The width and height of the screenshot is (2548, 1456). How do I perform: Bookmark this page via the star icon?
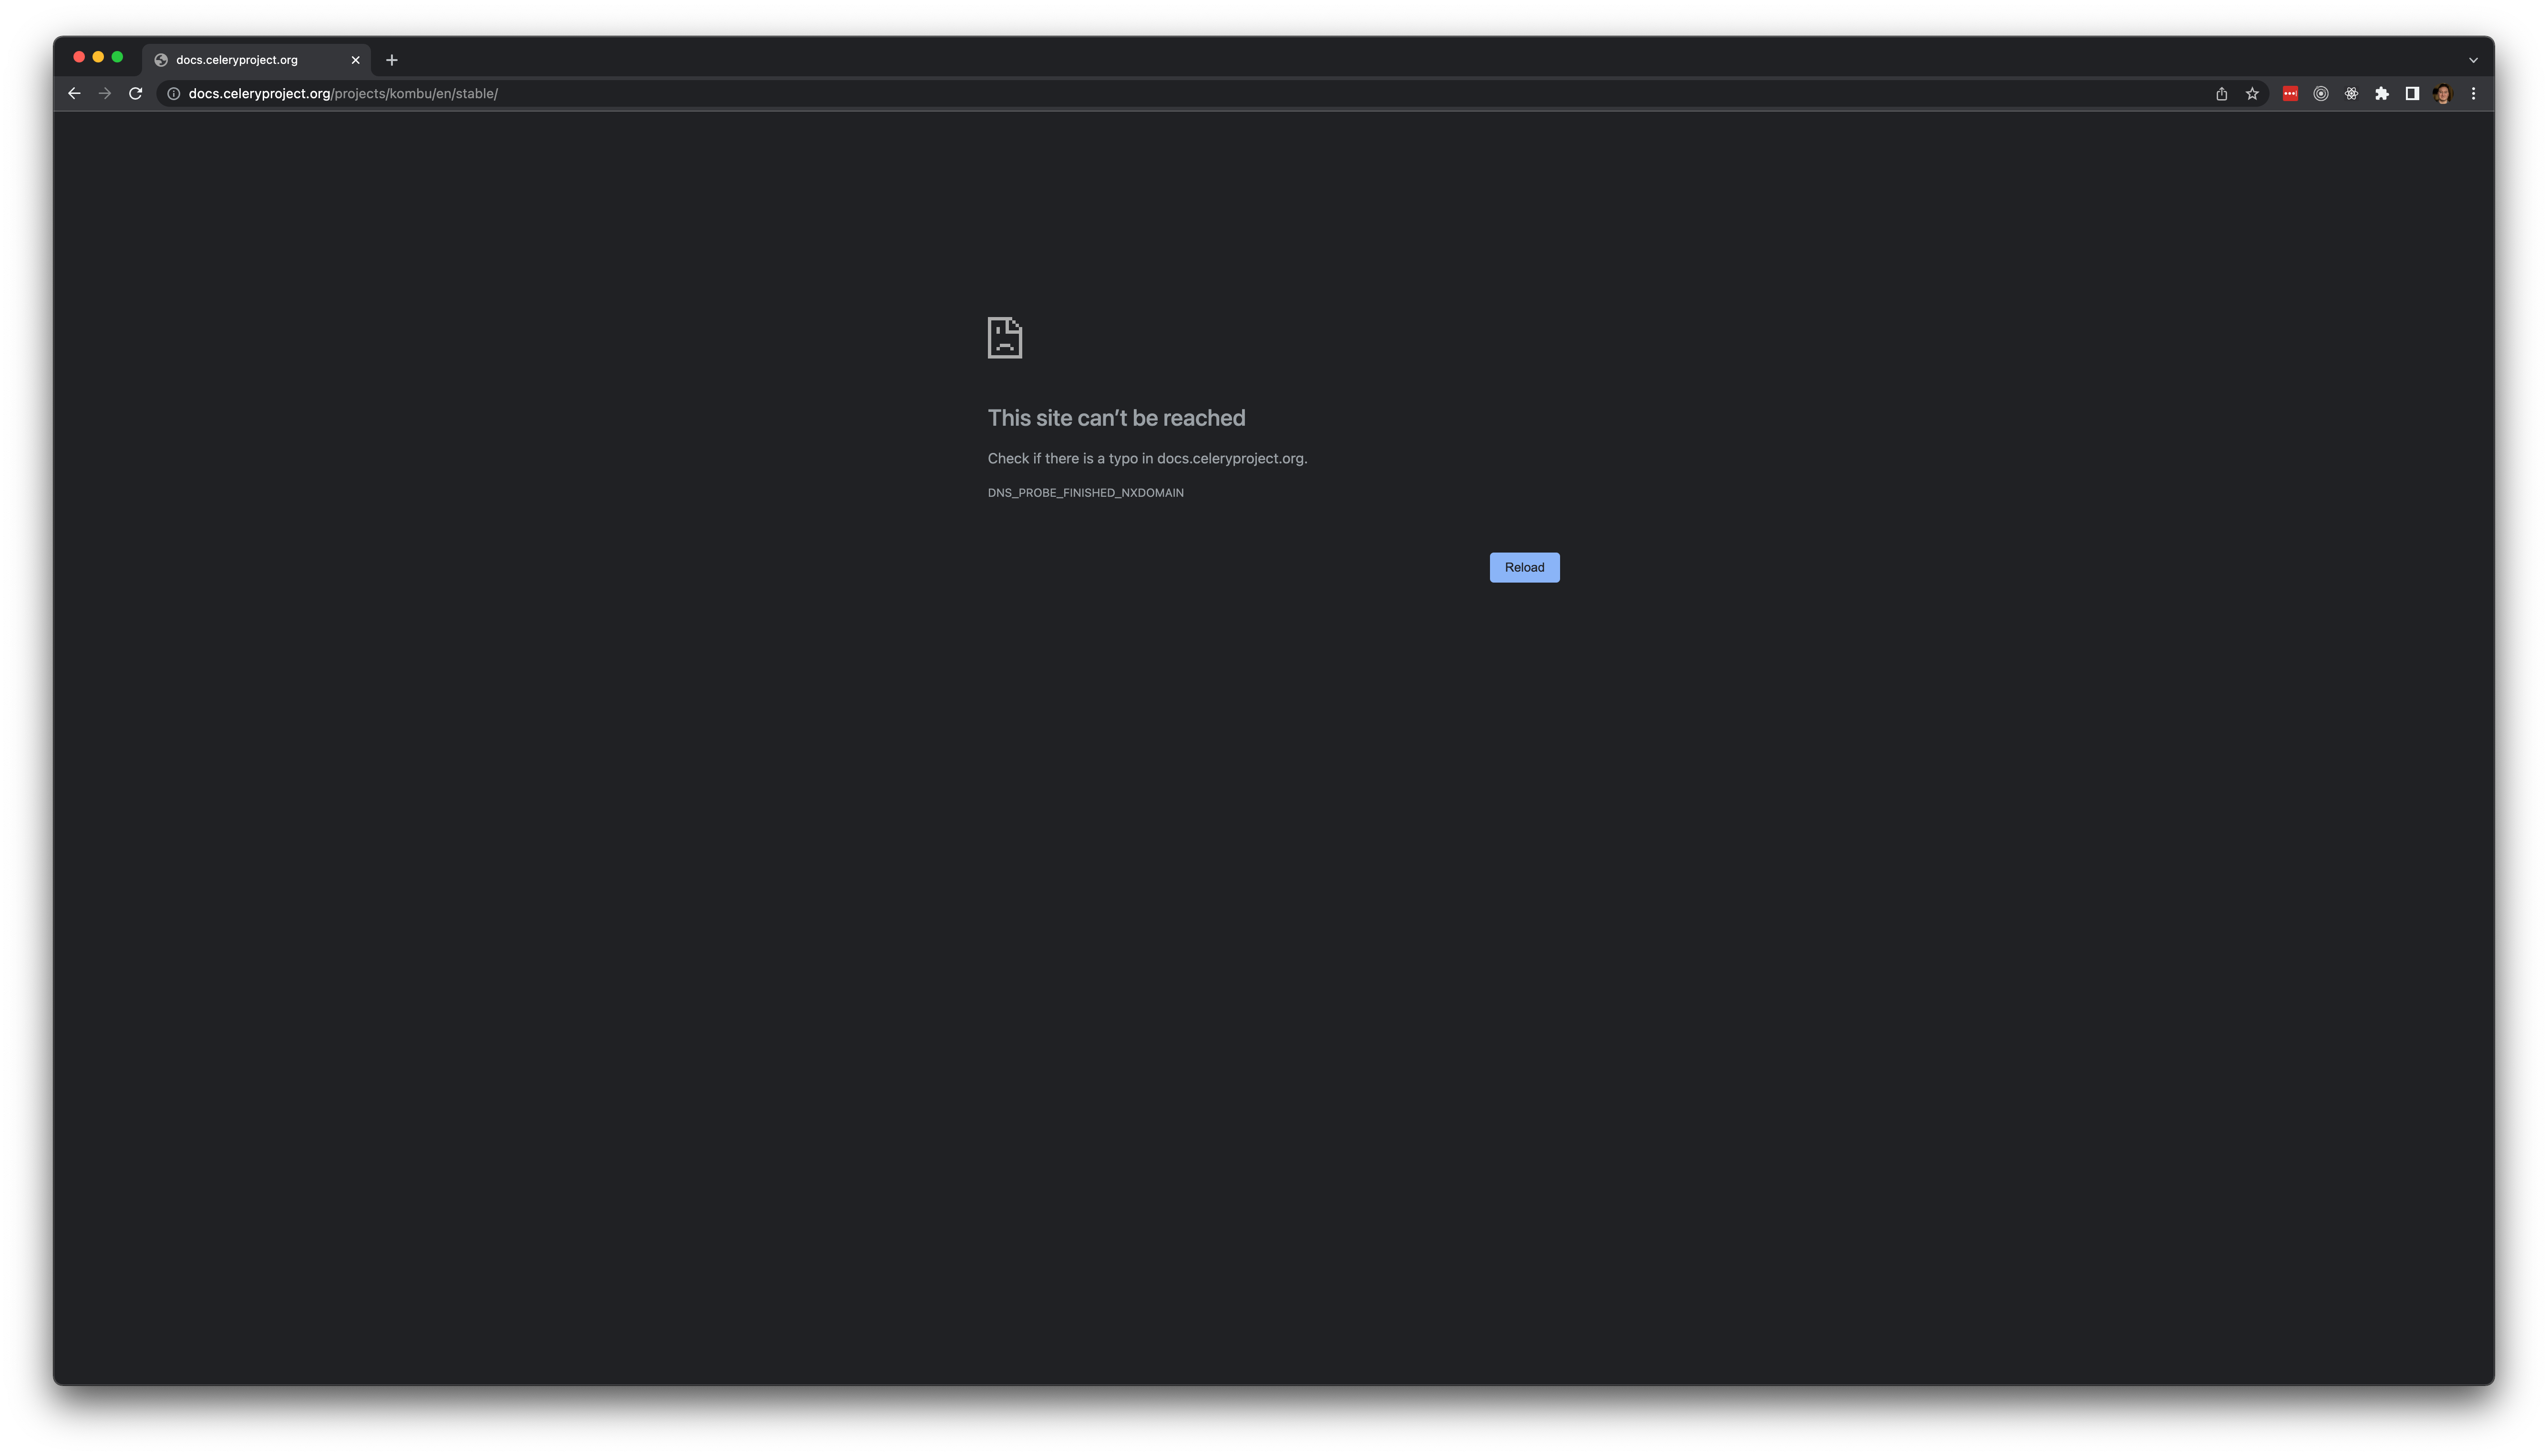click(2252, 93)
